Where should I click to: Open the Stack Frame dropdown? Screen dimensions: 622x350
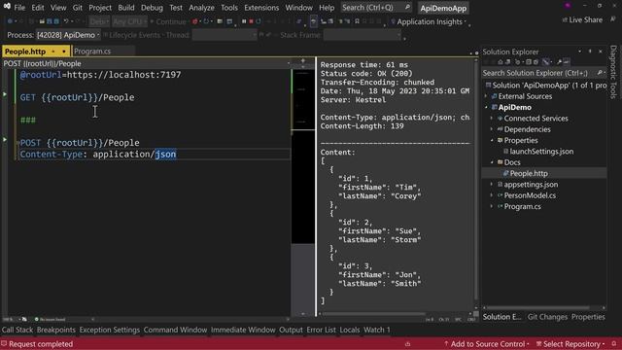[363, 35]
